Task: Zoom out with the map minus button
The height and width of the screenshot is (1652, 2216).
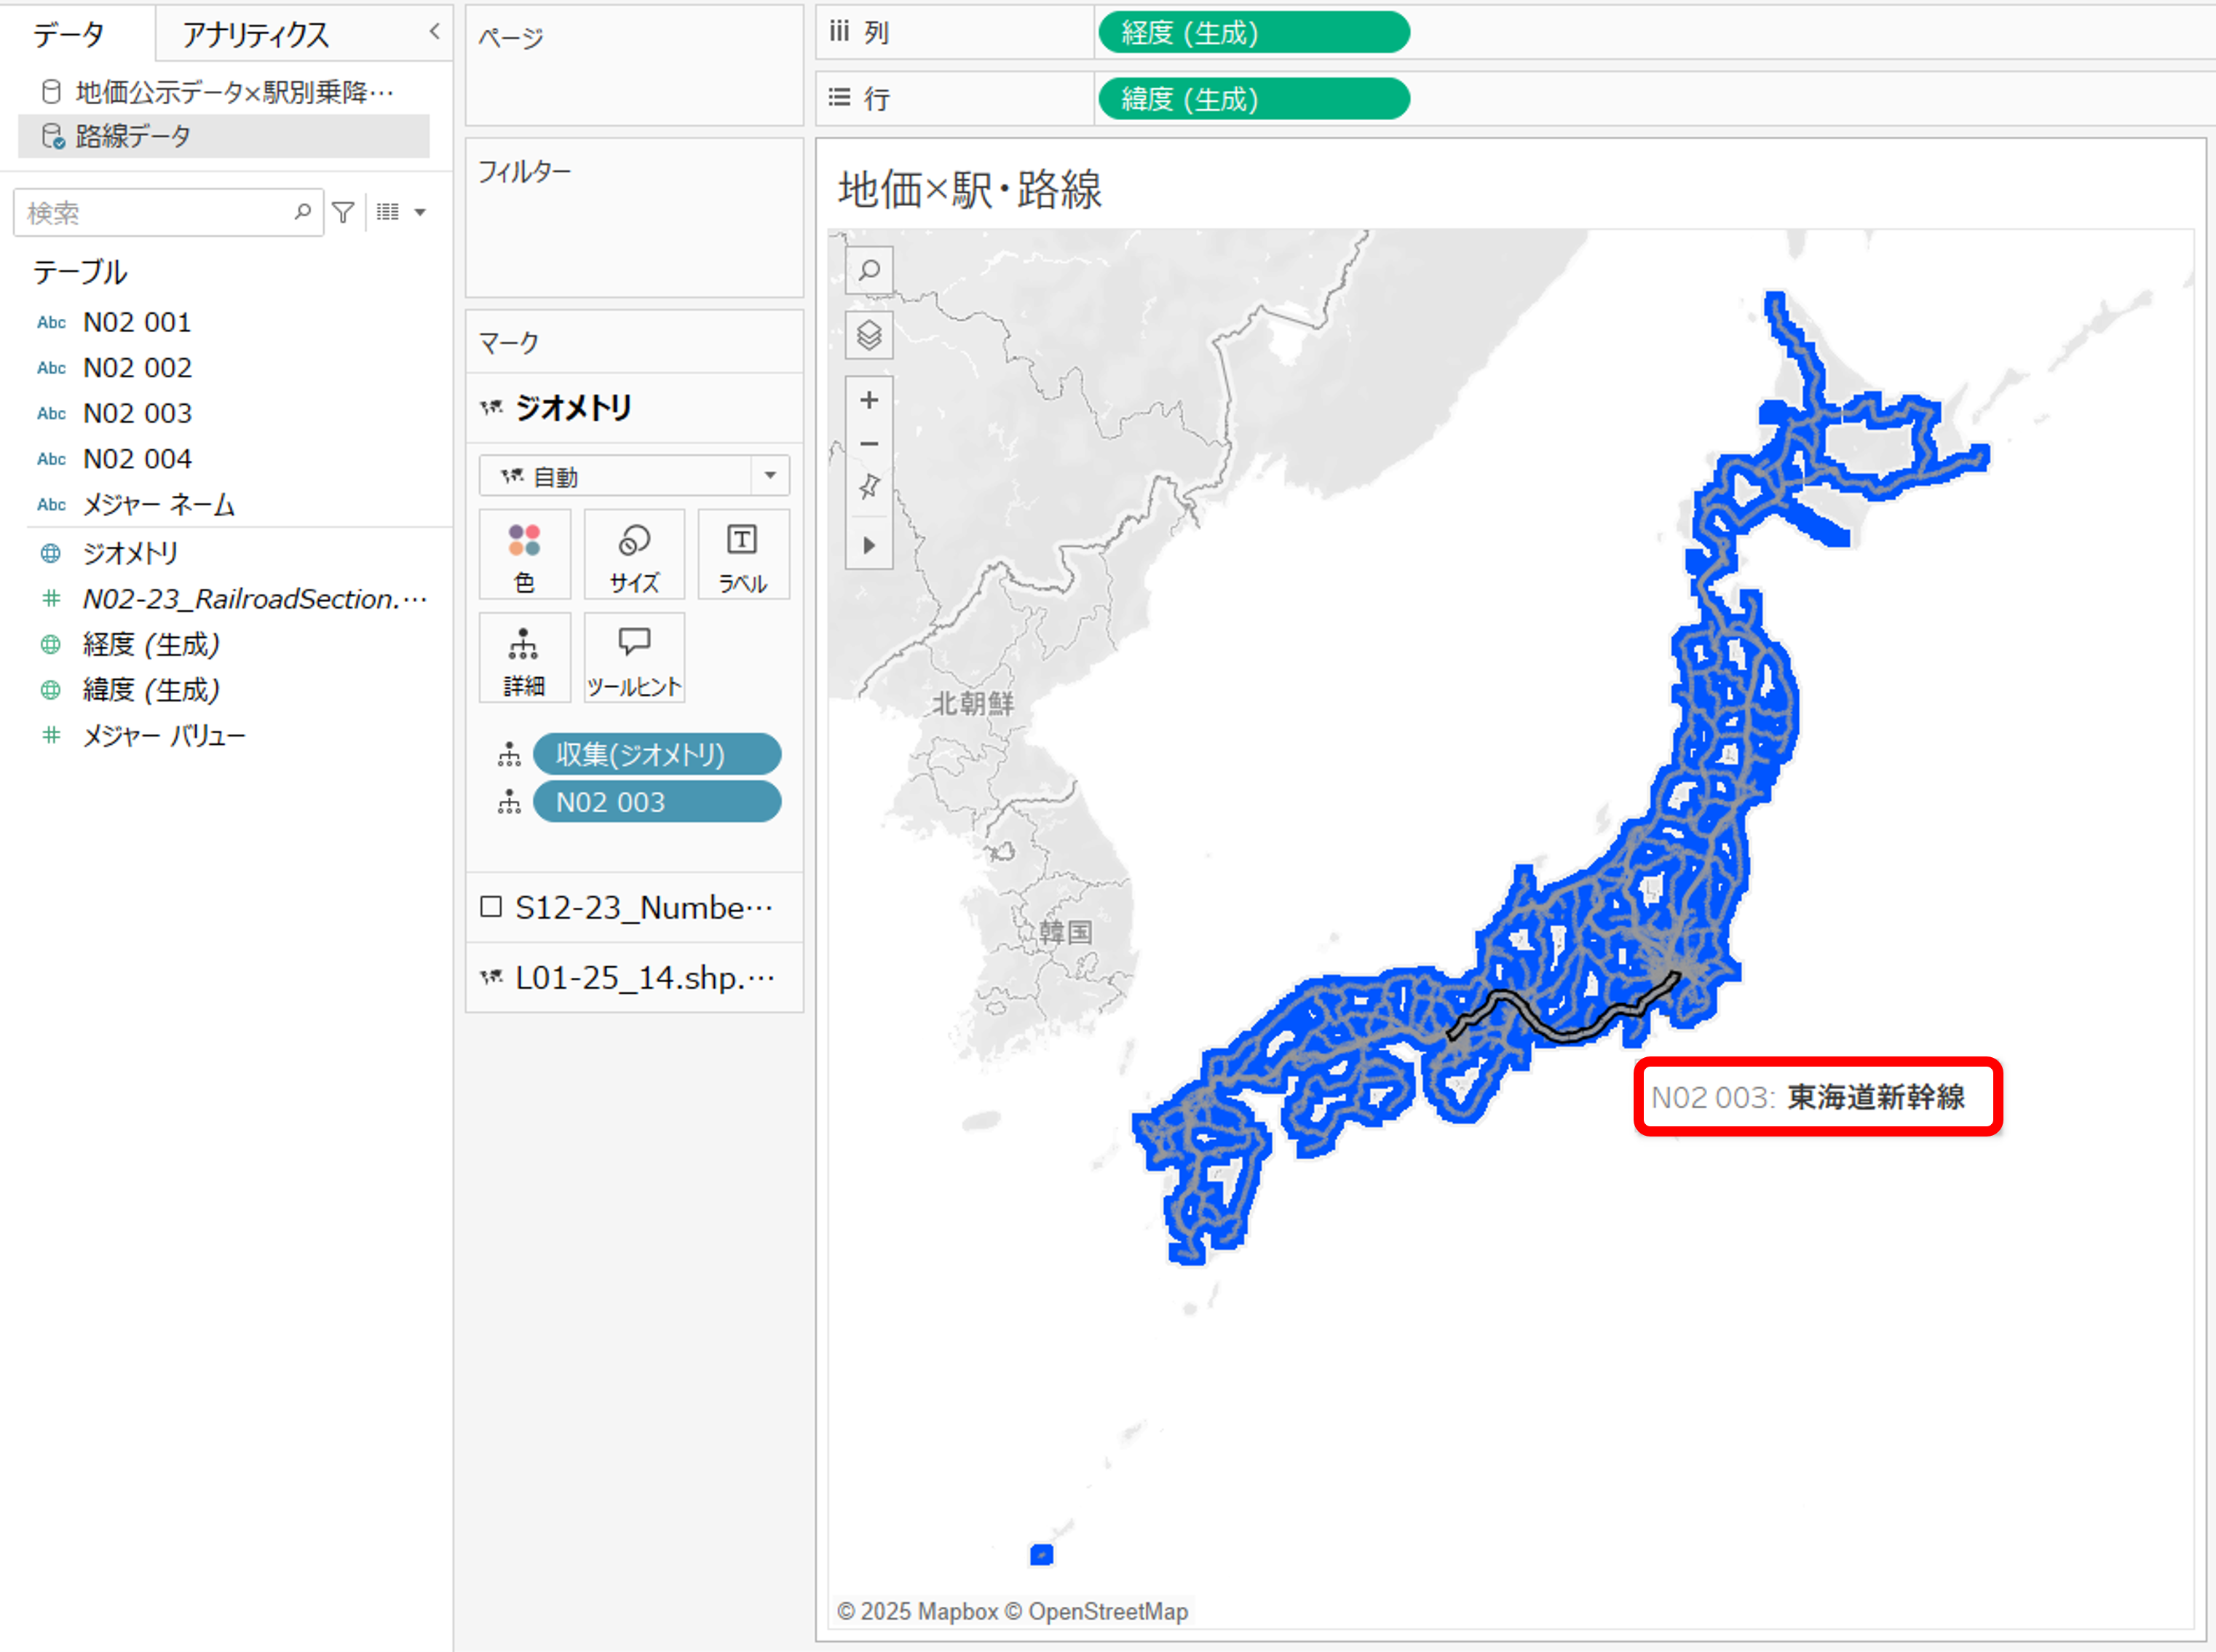Action: 869,444
